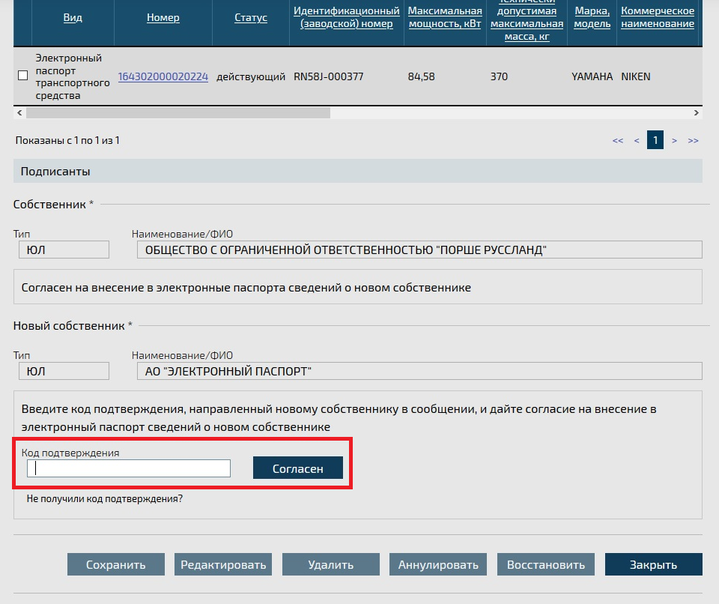719x604 pixels.
Task: Click the NIKEN commercial name cell
Action: tap(636, 76)
